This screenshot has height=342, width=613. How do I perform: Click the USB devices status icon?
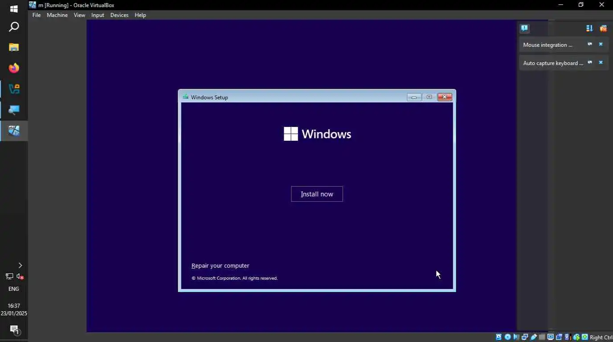point(534,337)
